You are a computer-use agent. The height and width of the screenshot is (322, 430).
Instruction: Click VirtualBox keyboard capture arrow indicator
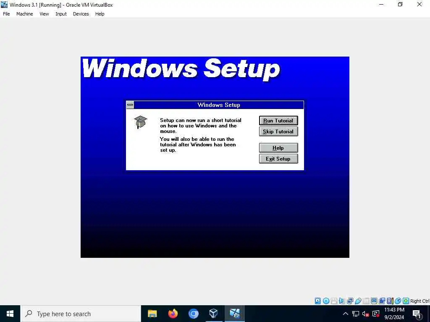[406, 301]
